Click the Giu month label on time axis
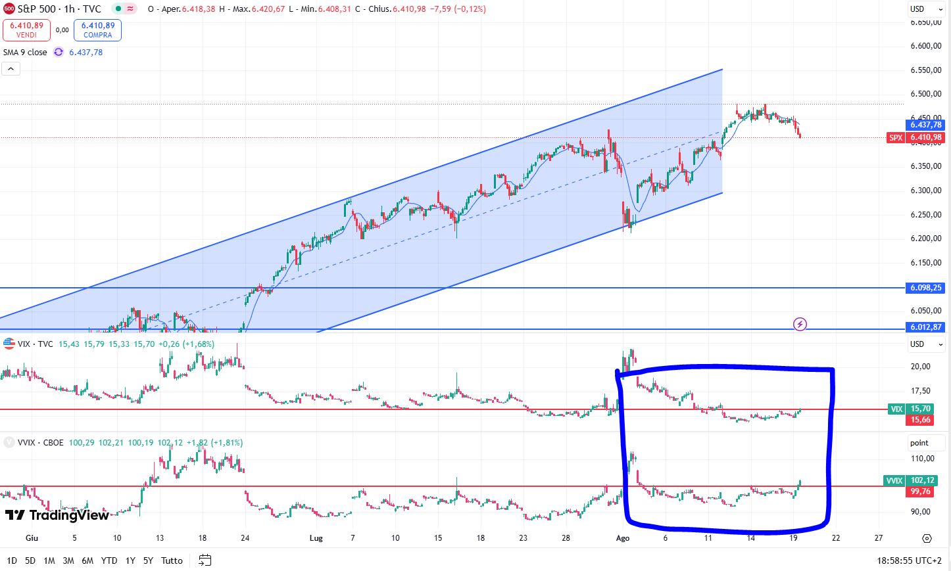Viewport: 951px width, 571px height. point(32,538)
